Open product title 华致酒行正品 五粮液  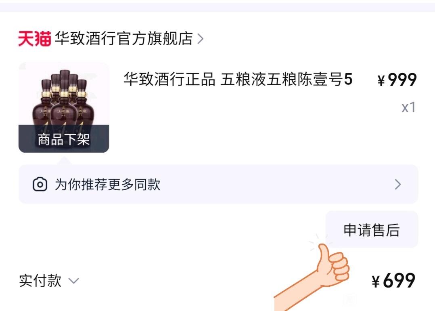tap(238, 80)
